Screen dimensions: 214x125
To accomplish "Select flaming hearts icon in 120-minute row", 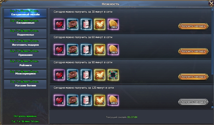I will pos(100,100).
